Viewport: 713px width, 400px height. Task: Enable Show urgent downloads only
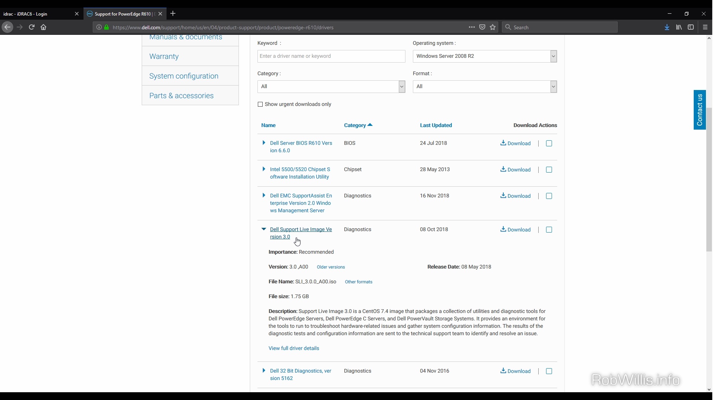(x=260, y=104)
